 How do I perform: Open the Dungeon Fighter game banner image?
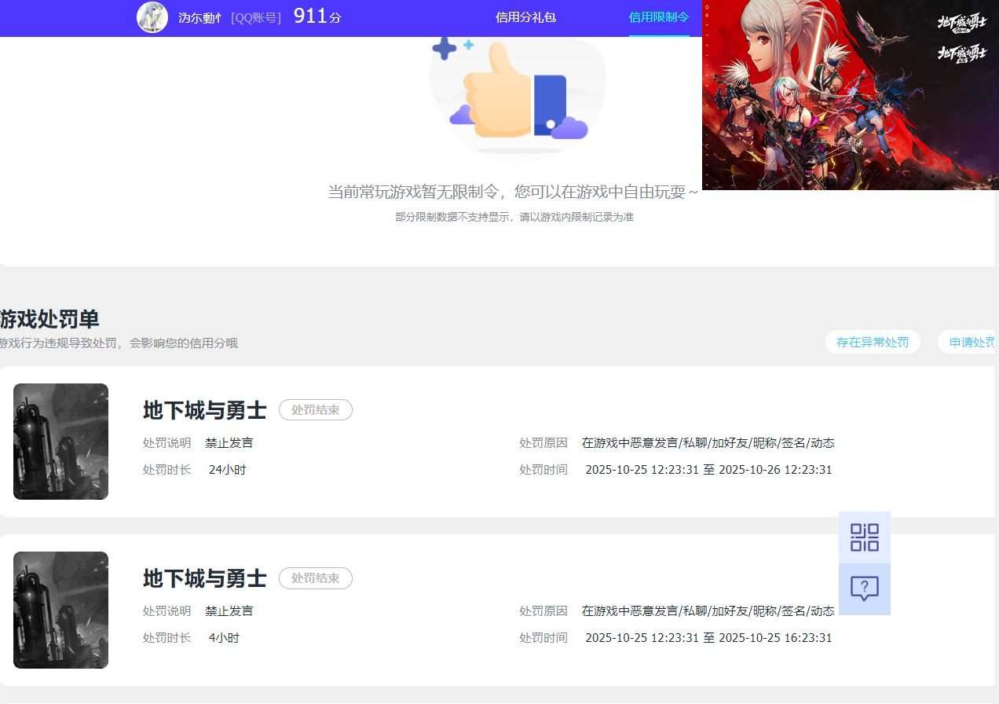coord(851,95)
